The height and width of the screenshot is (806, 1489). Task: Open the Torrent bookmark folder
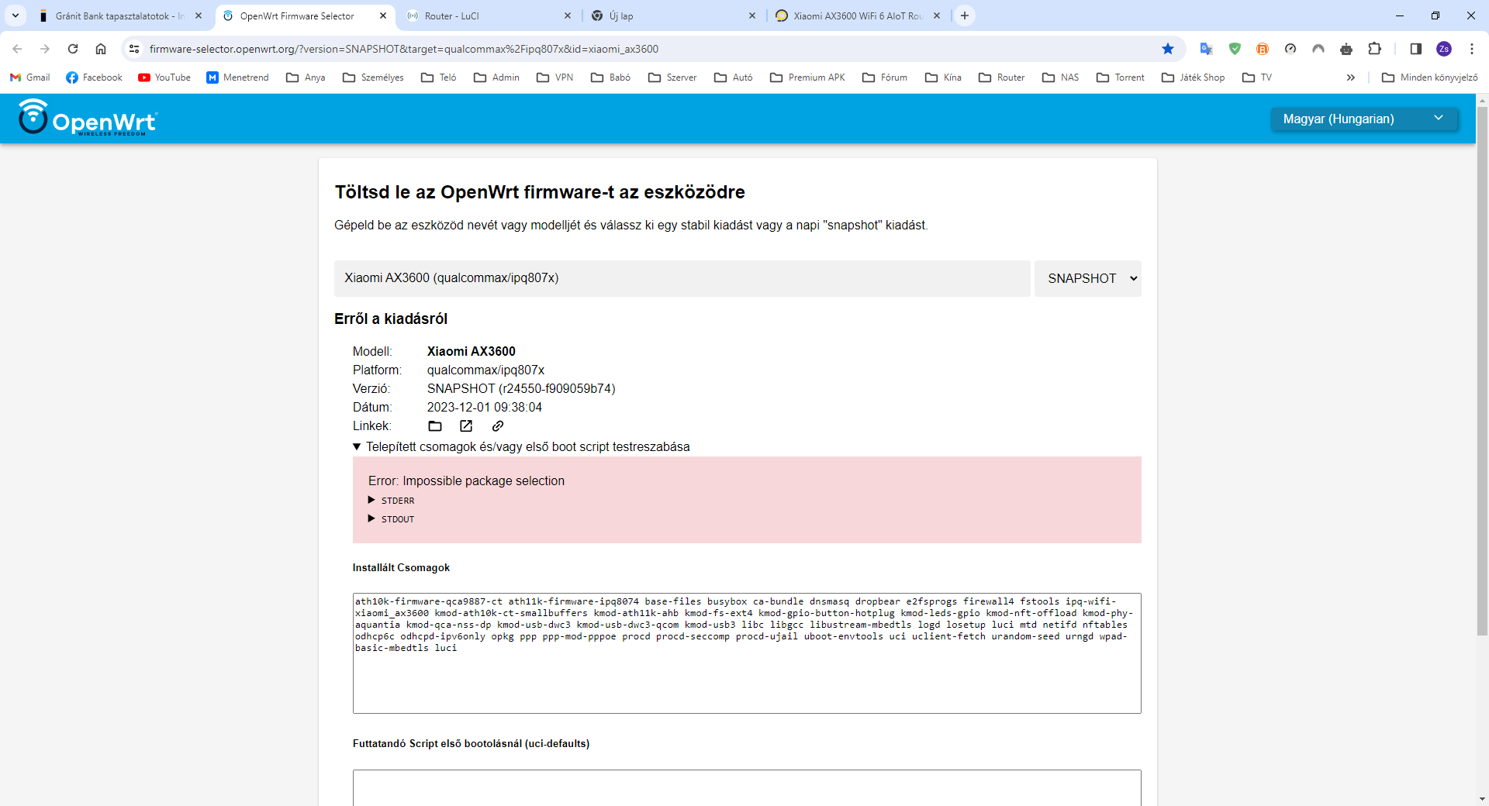[1121, 77]
